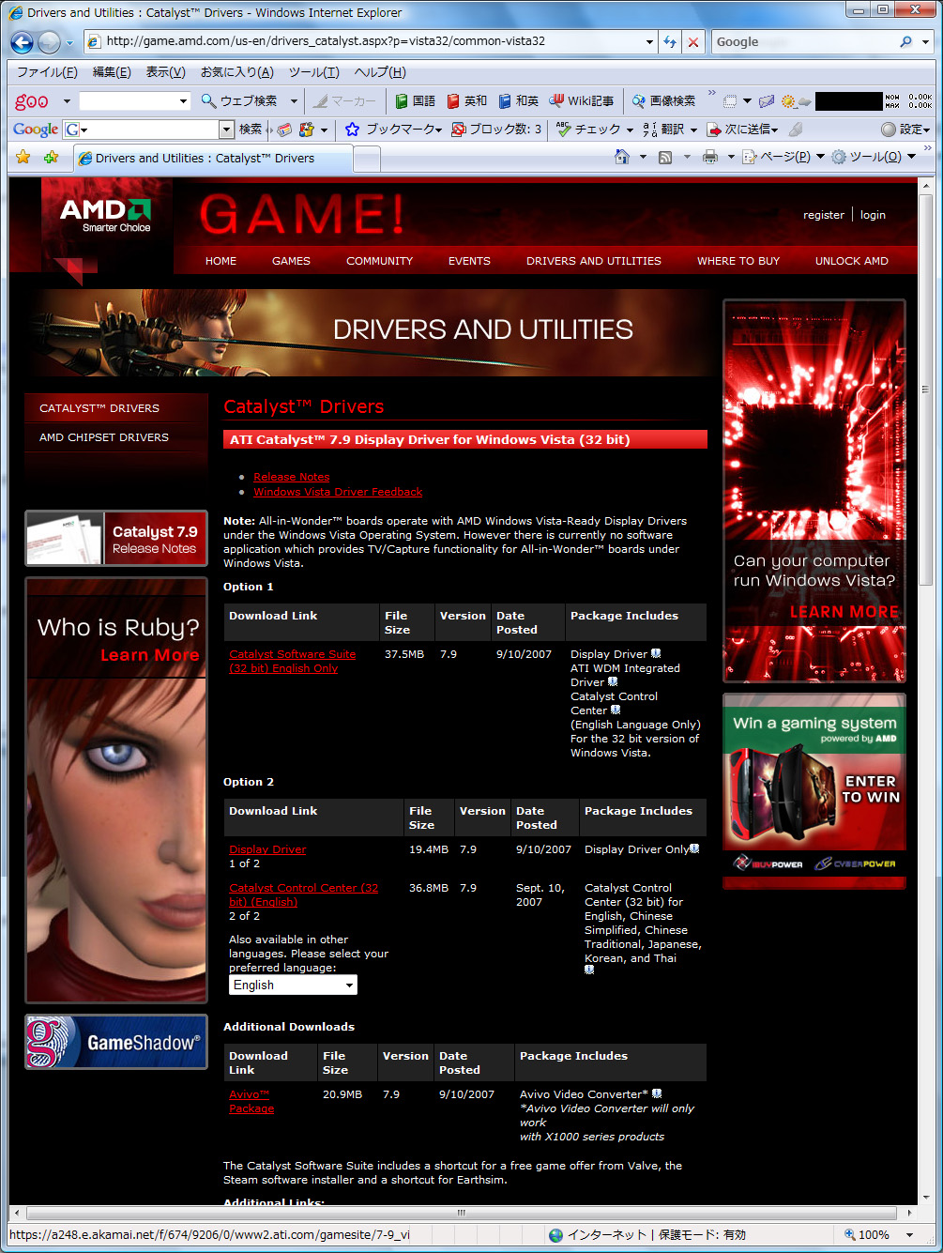Click the search magnifier icon in Google box
The height and width of the screenshot is (1253, 943).
pyautogui.click(x=905, y=41)
